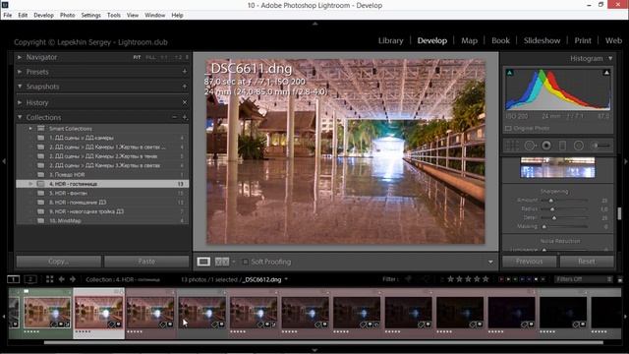
Task: Filter by flagged status icon
Action: [409, 279]
